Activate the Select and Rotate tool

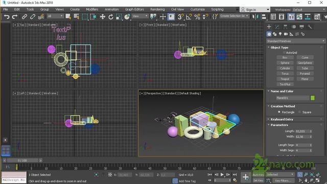pyautogui.click(x=111, y=17)
